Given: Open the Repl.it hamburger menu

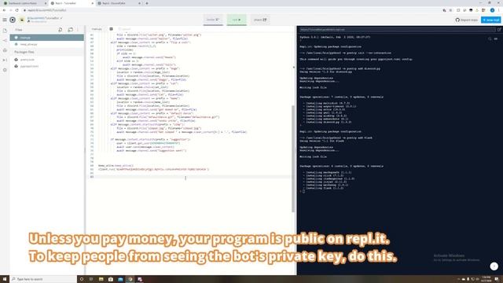Looking at the screenshot, I should 5,20.
